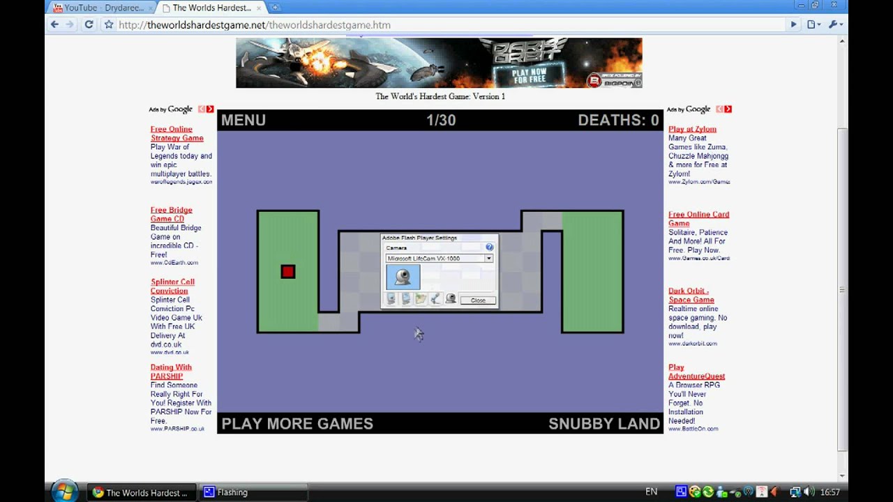Click PLAY MORE GAMES in the game
The image size is (893, 502).
[297, 423]
